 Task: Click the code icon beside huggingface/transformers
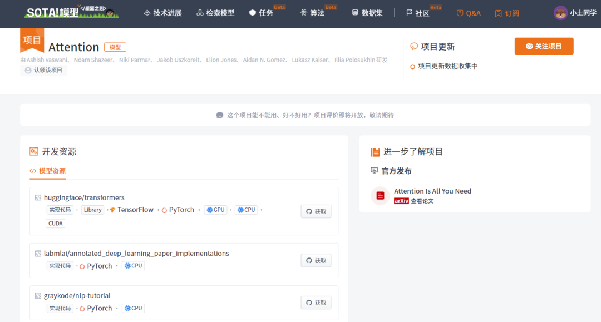[x=38, y=197]
